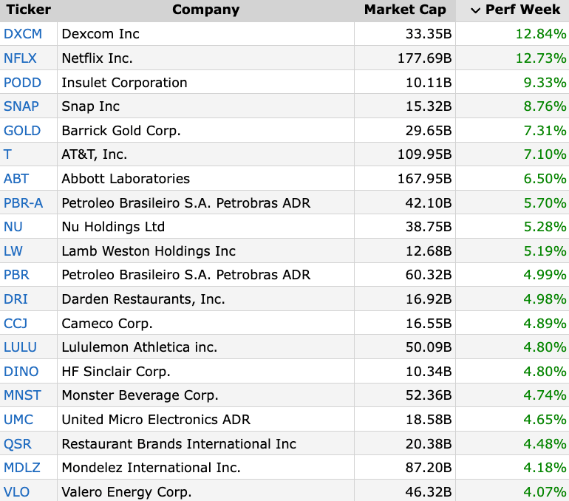Open the MNST ticker link
This screenshot has width=569, height=501.
pos(22,395)
